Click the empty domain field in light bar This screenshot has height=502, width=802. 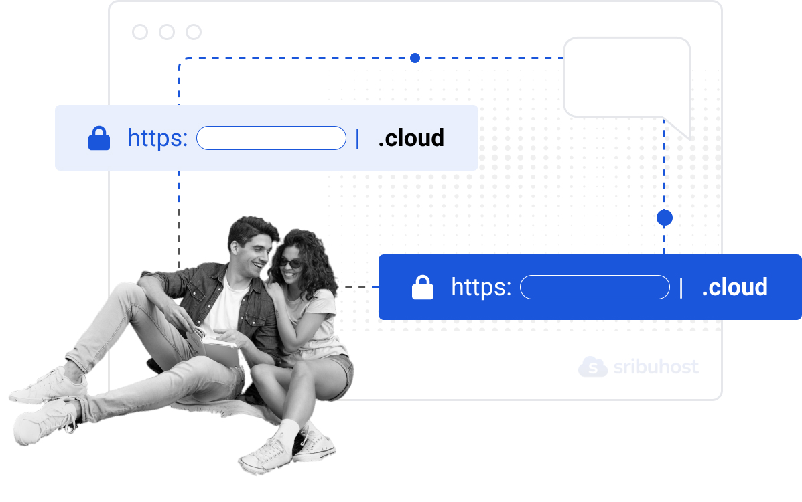[x=271, y=138]
